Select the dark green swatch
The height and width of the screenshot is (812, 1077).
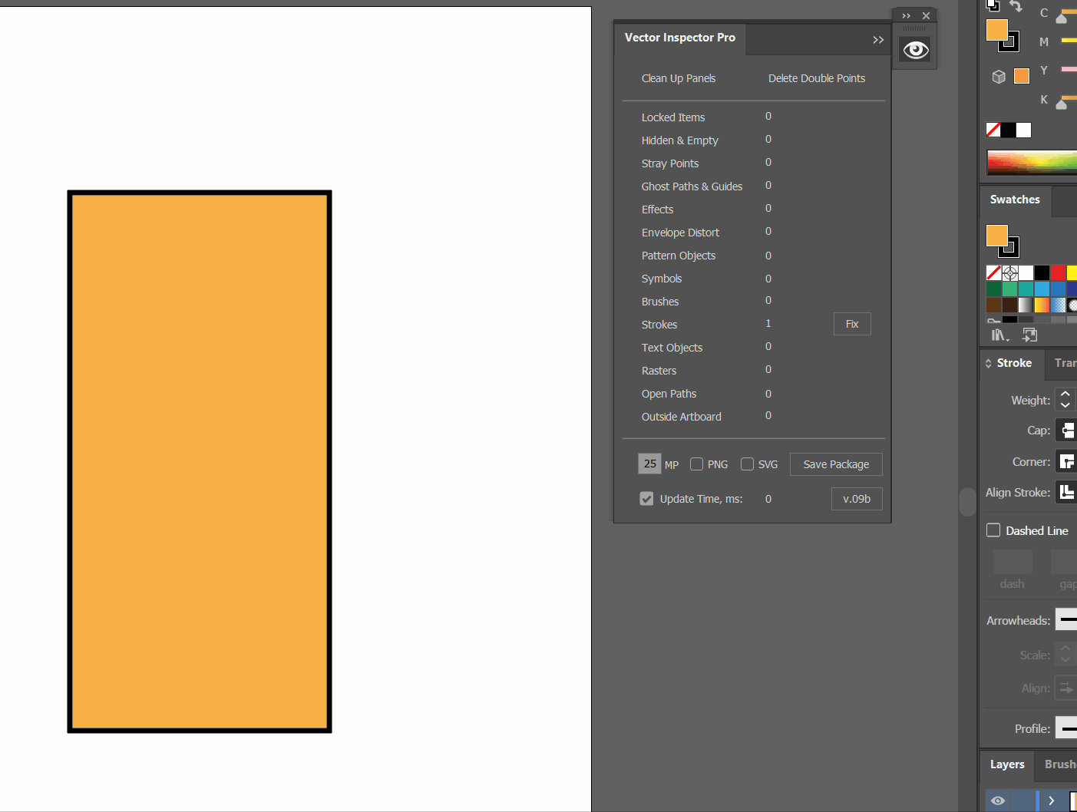click(x=993, y=289)
